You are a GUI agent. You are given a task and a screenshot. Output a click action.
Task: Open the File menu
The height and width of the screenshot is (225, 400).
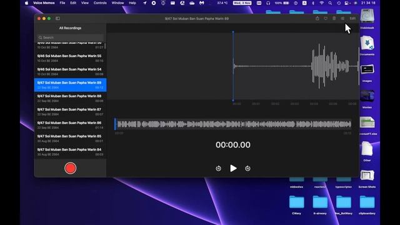pos(62,3)
